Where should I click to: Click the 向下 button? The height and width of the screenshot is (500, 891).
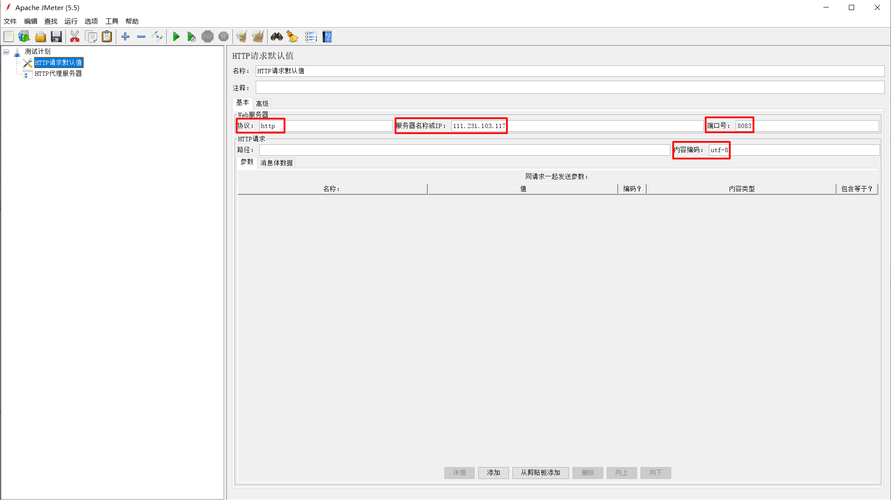click(656, 473)
